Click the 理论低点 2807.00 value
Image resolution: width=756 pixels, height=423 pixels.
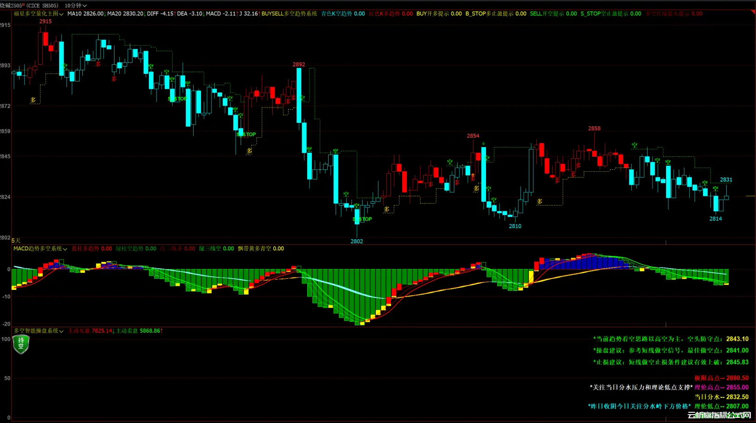(x=737, y=406)
